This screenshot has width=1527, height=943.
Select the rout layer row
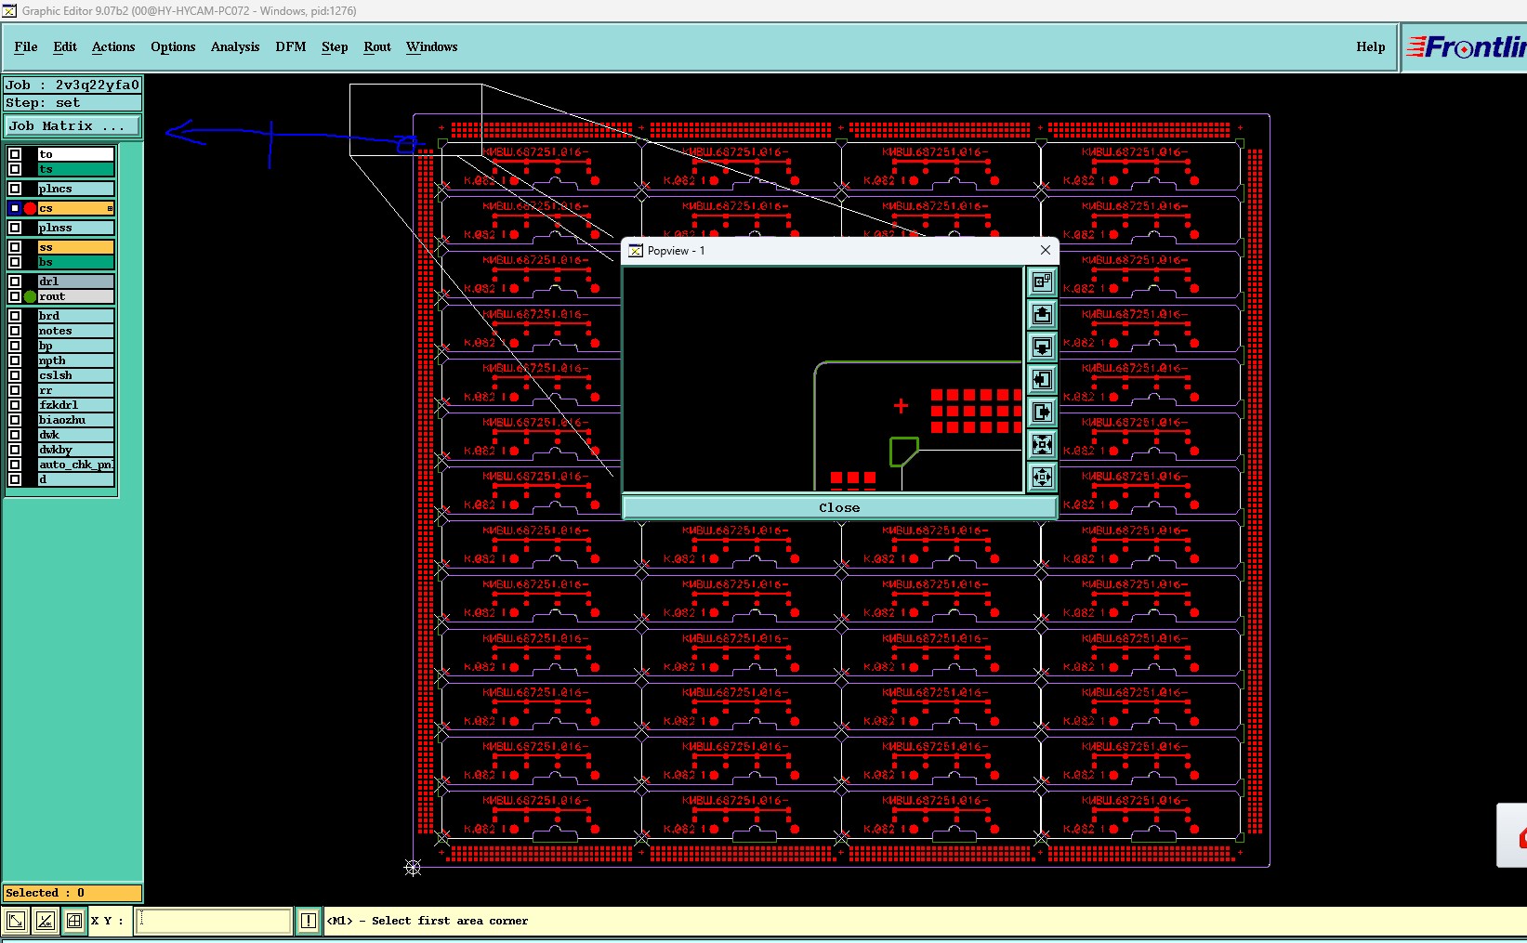click(76, 296)
